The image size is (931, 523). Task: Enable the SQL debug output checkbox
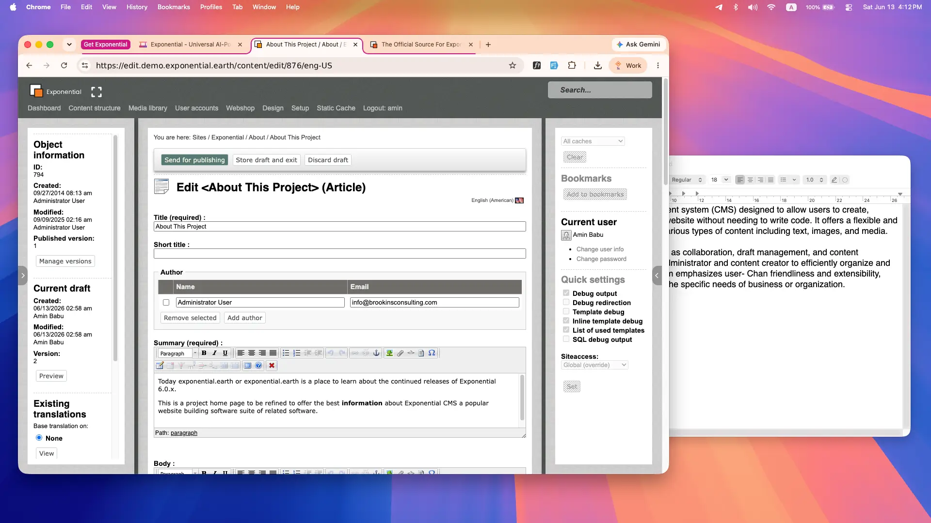coord(566,339)
